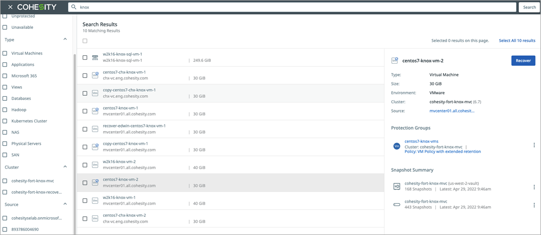Screen dimensions: 541x235
Task: Check the Unavailable filter
Action: click(5, 27)
